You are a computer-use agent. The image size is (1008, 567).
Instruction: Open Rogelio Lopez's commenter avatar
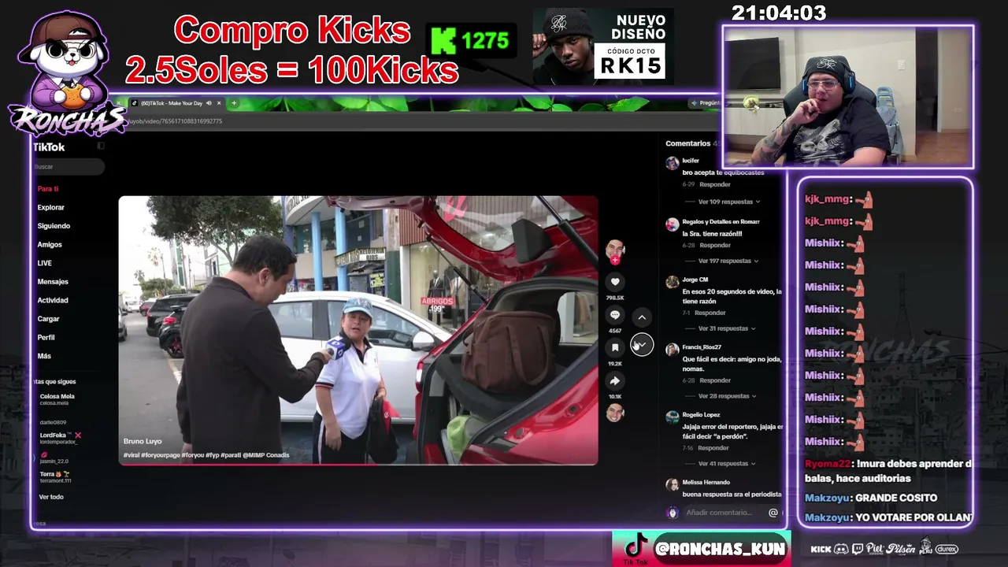(672, 418)
